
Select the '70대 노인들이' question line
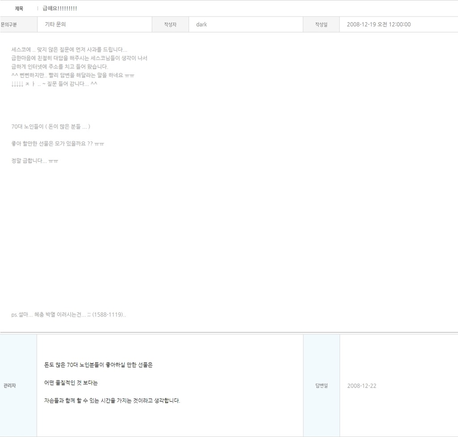[51, 126]
